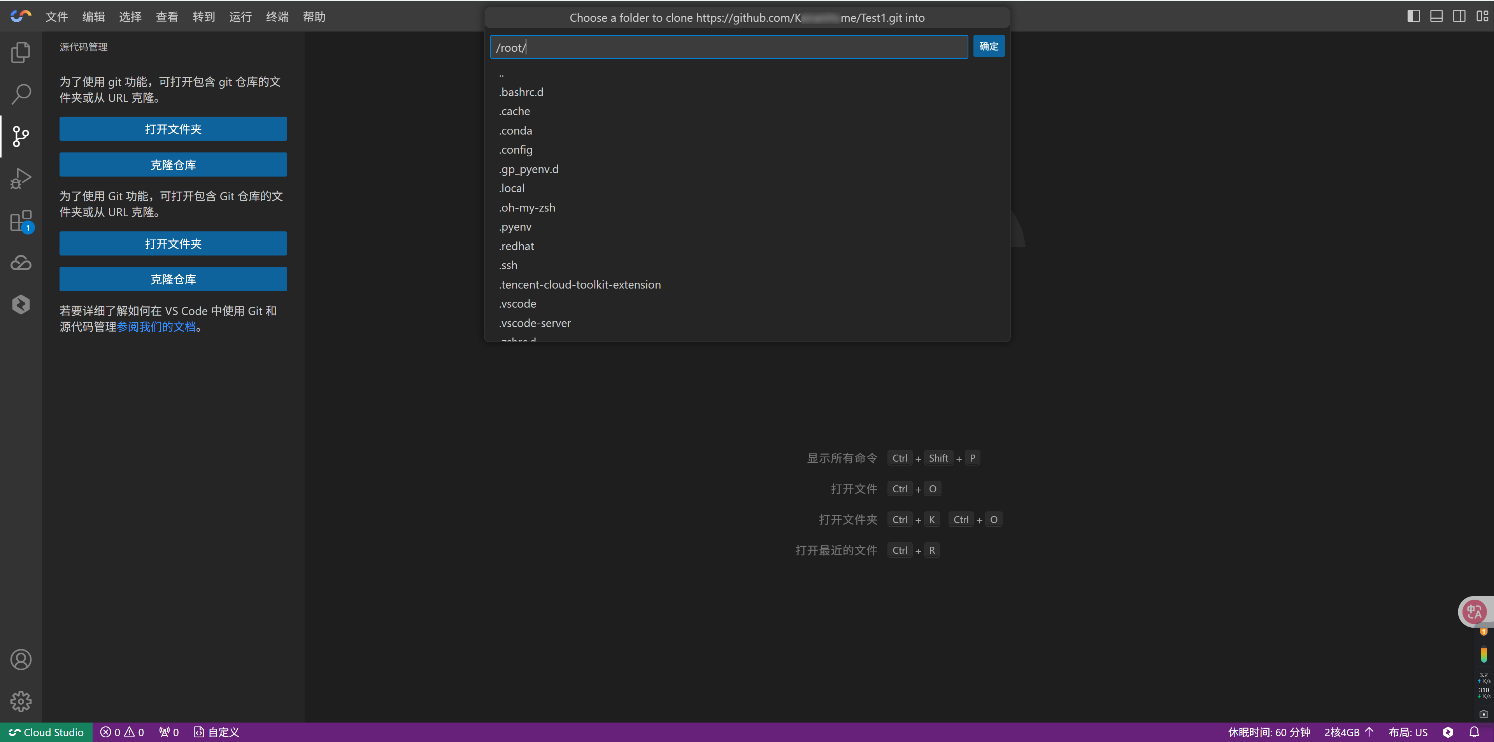
Task: Open the Explorer files icon
Action: point(21,52)
